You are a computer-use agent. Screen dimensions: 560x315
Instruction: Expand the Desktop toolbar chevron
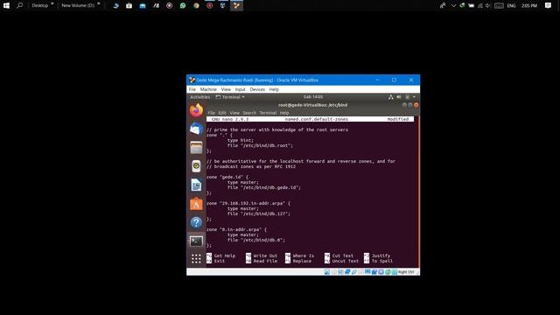52,3
